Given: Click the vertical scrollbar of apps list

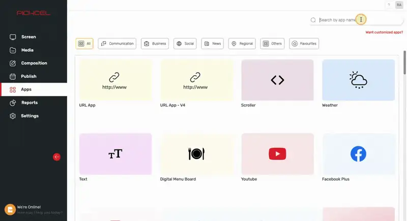Looking at the screenshot, I should [x=404, y=62].
